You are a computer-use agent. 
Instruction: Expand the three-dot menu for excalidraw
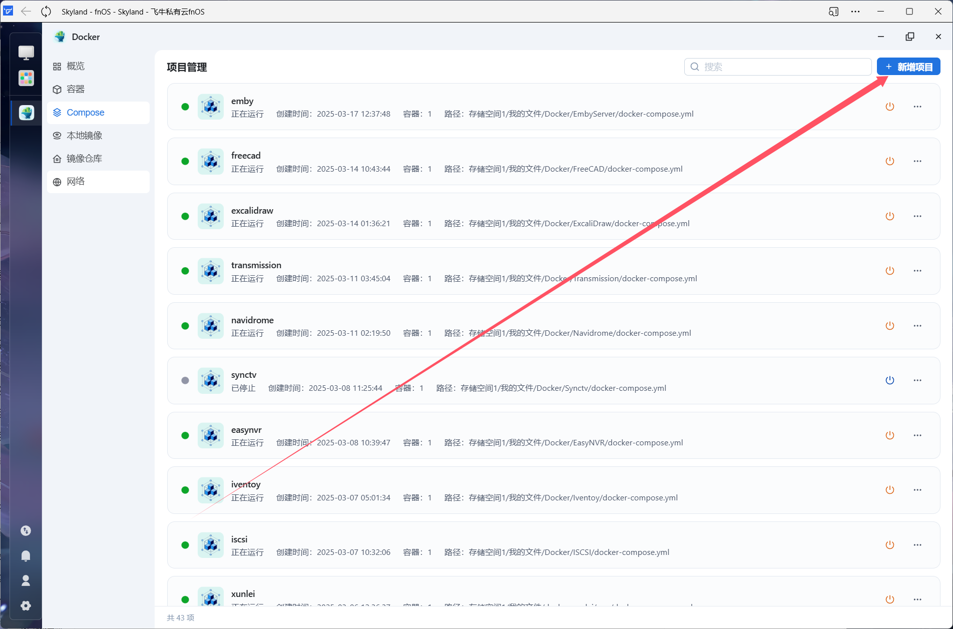click(917, 216)
